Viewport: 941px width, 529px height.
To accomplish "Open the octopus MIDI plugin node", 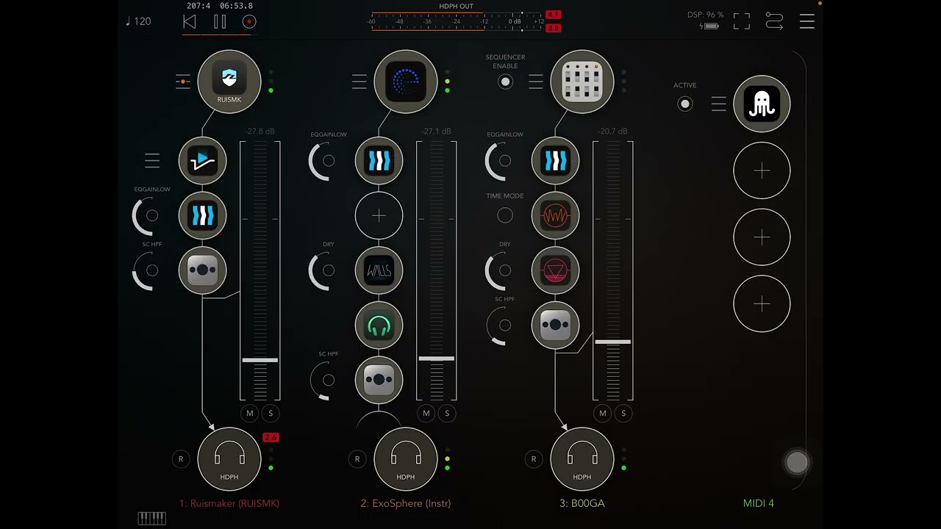I will point(762,104).
